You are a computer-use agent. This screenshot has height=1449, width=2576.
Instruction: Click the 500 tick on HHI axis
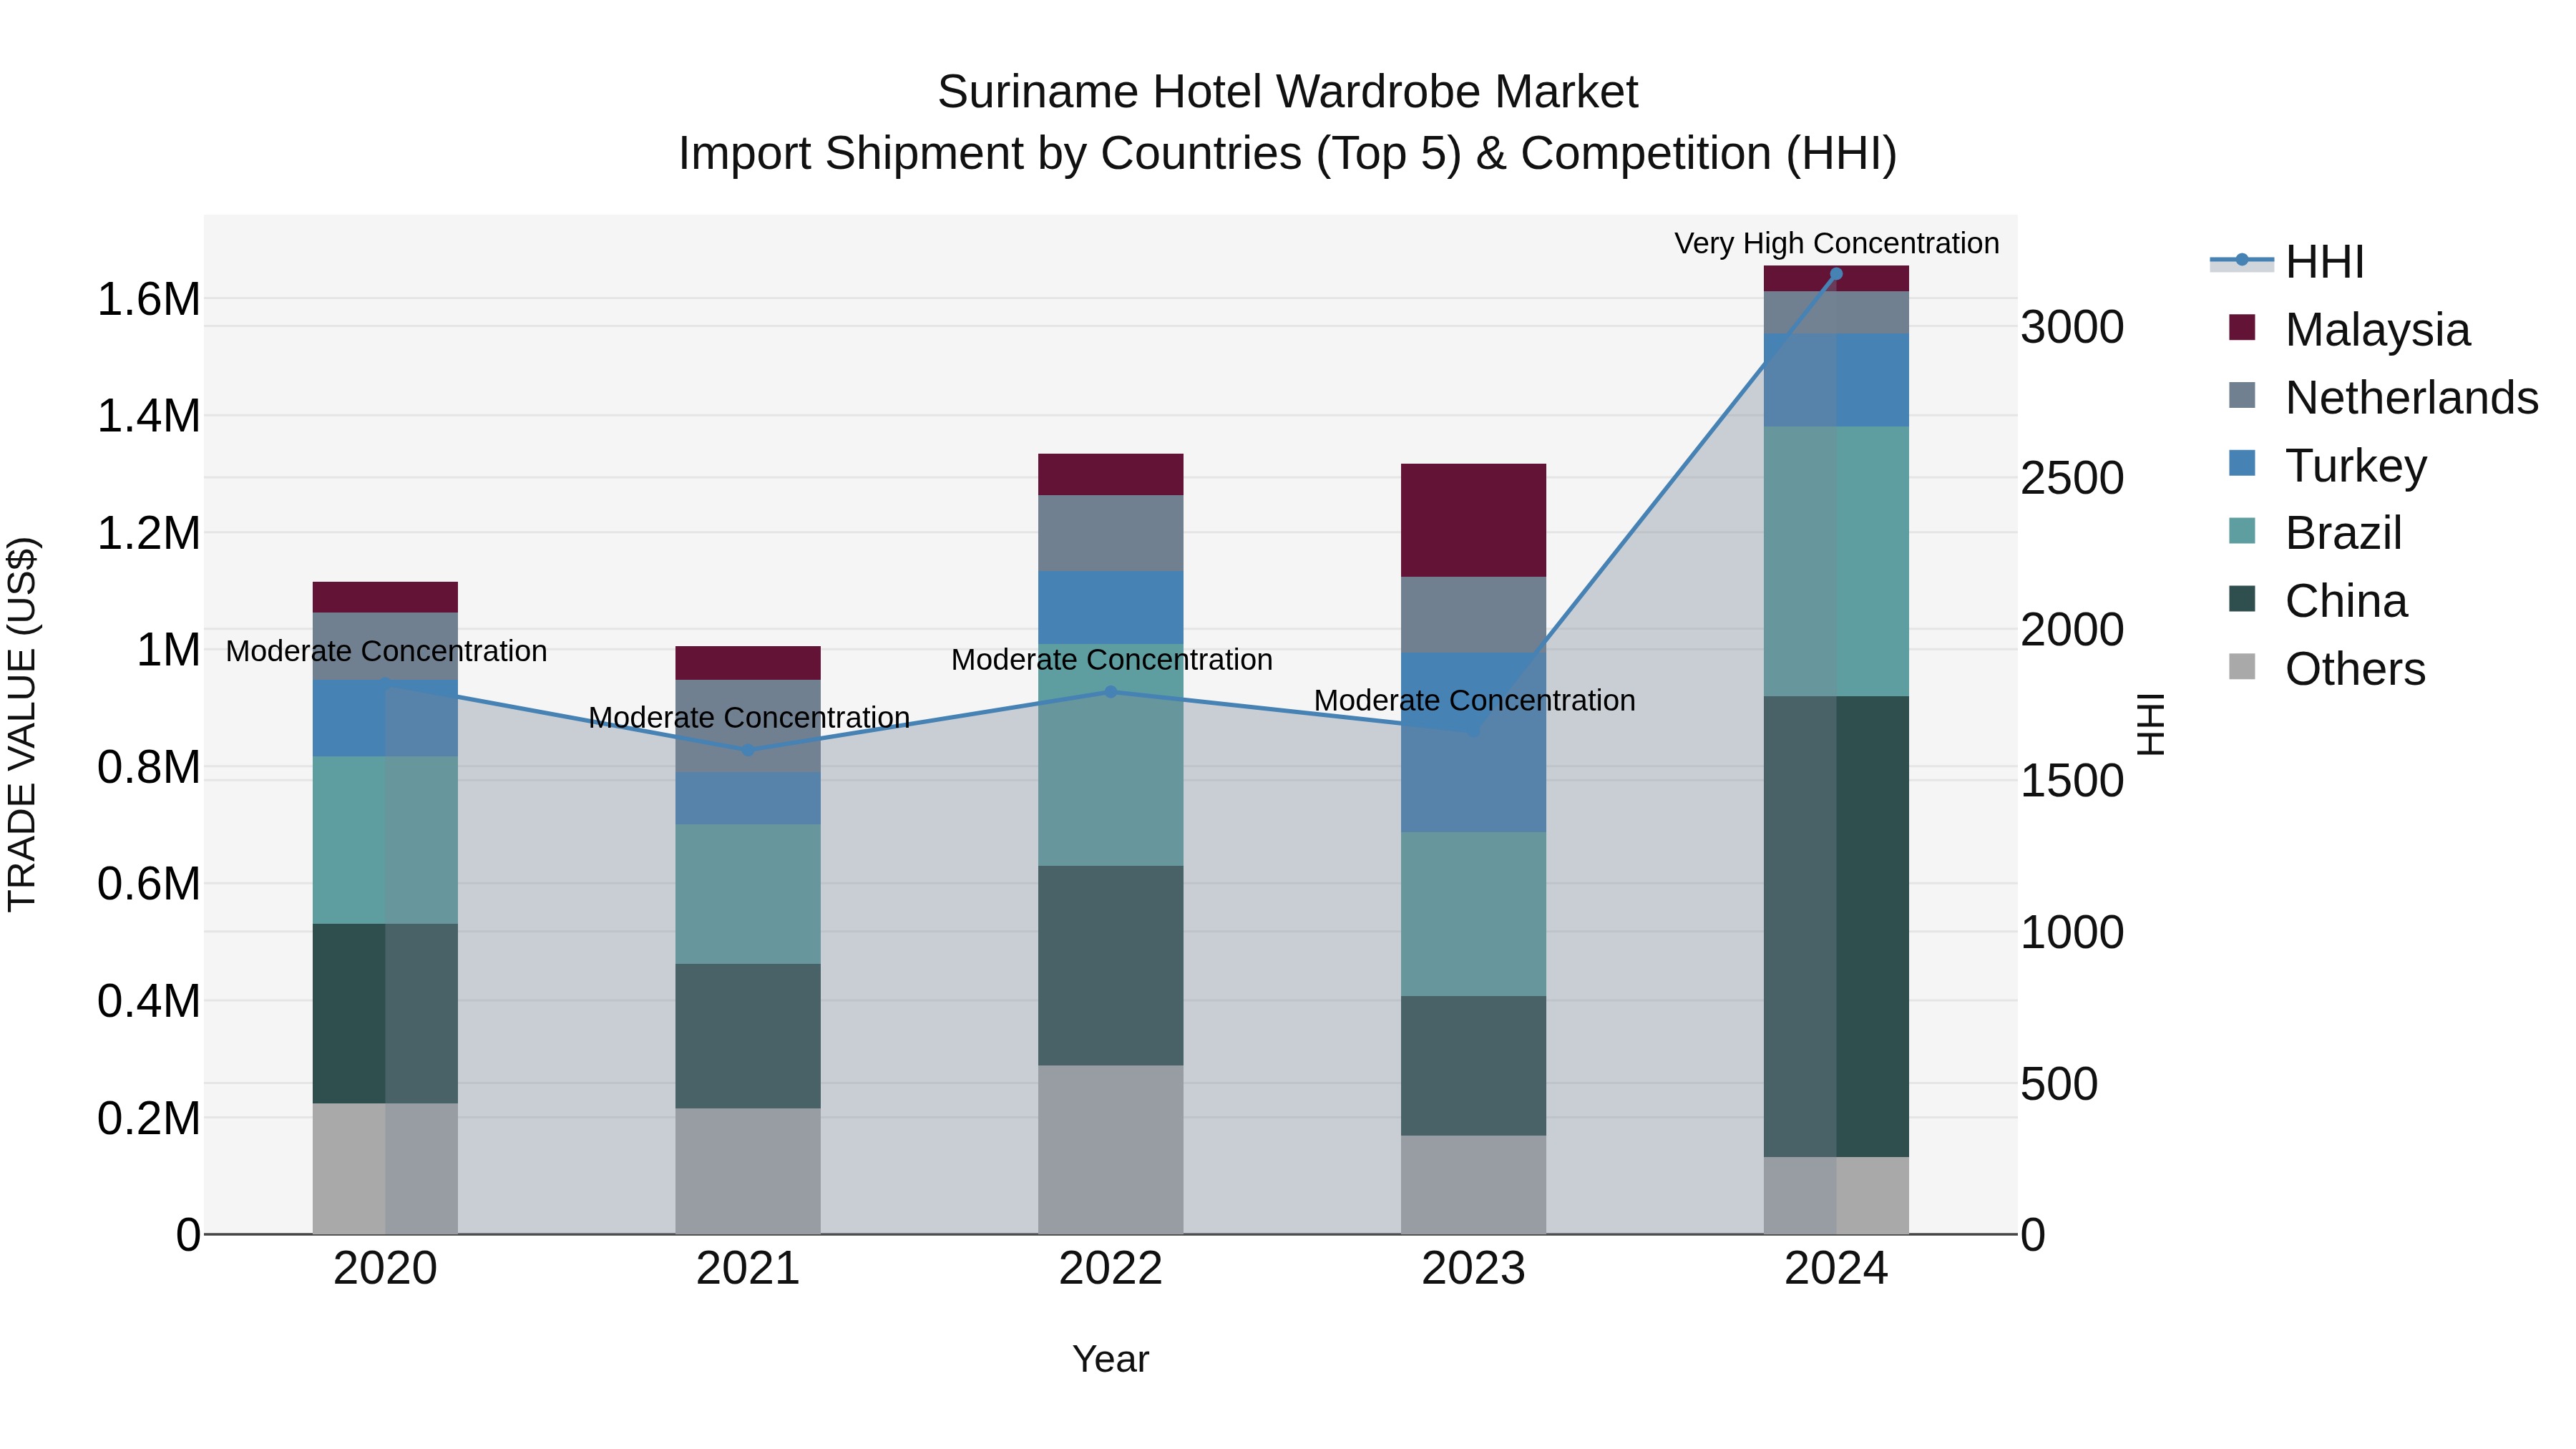pos(2060,1084)
